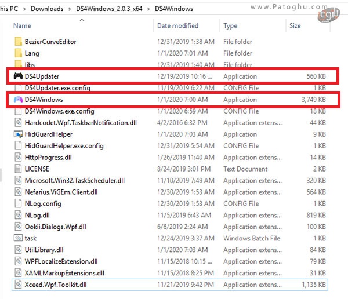Select the DS4Windows.exe.config file name
Image resolution: width=348 pixels, height=299 pixels.
pos(60,111)
